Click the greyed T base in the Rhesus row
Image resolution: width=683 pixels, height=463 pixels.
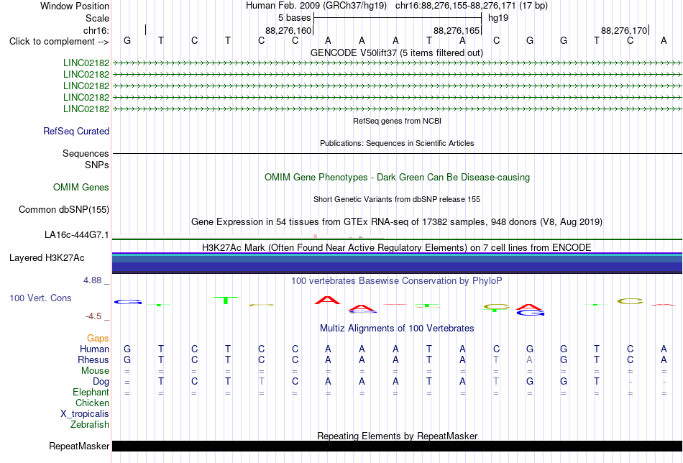pos(495,359)
